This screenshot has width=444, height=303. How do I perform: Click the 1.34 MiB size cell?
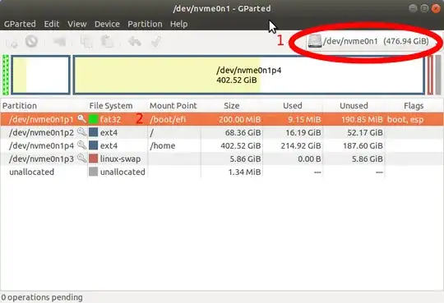(x=244, y=172)
